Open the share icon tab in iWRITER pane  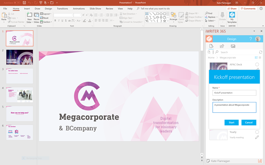(x=222, y=46)
